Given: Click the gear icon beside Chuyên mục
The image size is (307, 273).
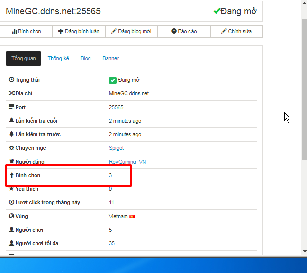Looking at the screenshot, I should [11, 147].
